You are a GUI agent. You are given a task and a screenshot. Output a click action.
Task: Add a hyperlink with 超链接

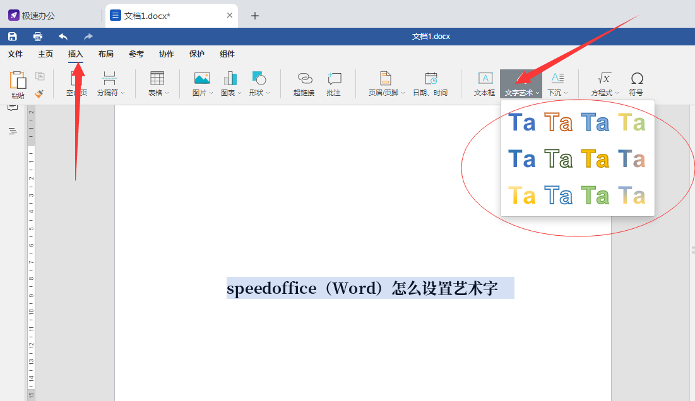304,84
